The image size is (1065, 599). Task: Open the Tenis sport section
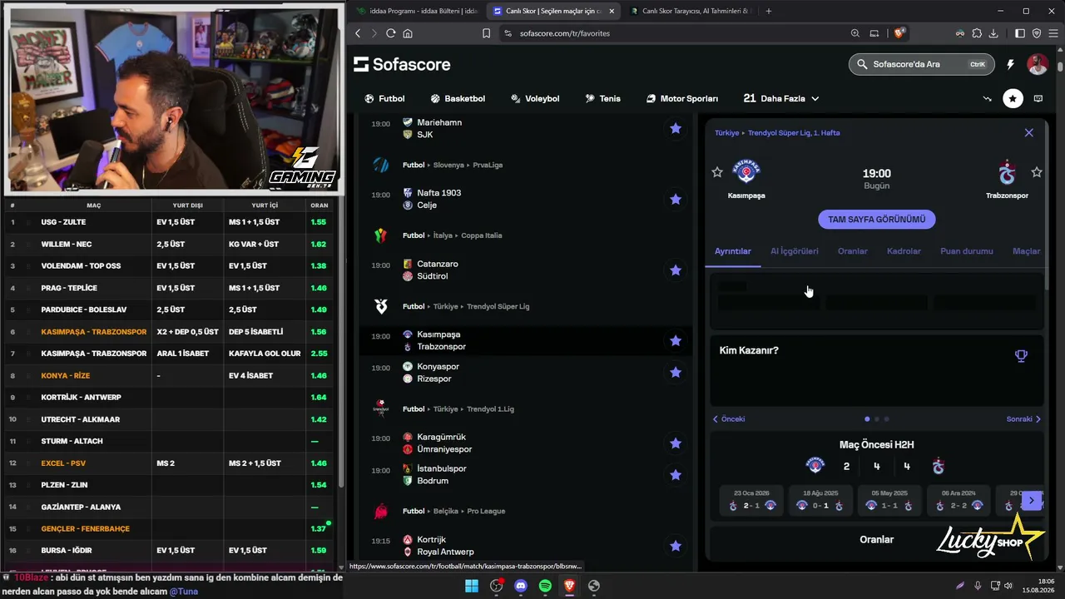602,98
